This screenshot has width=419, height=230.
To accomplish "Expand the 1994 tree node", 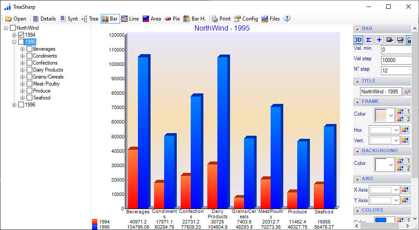I will 14,35.
